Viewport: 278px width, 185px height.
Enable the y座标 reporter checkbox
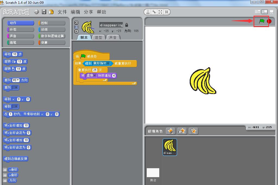click(x=5, y=175)
